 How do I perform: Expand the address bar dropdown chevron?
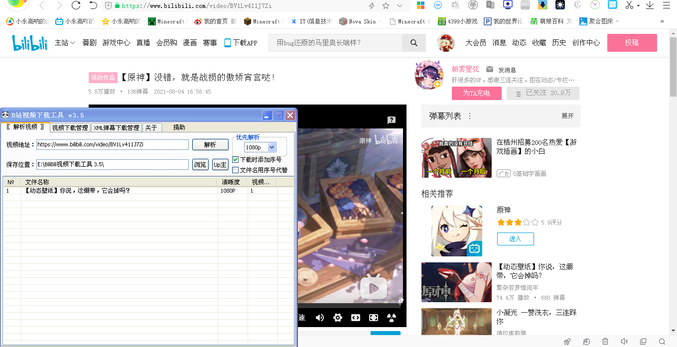click(400, 5)
